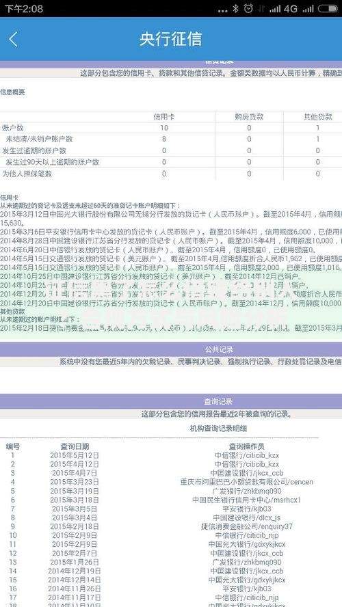
Task: Select the 查询记录 section header
Action: tap(171, 401)
